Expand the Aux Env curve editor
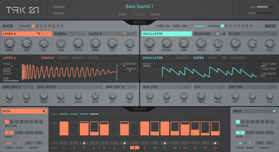This screenshot has height=152, width=279. (x=187, y=87)
